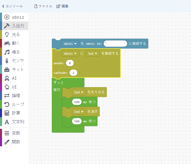Select the 光る lightbulb icon
This screenshot has height=164, width=191.
tap(7, 34)
